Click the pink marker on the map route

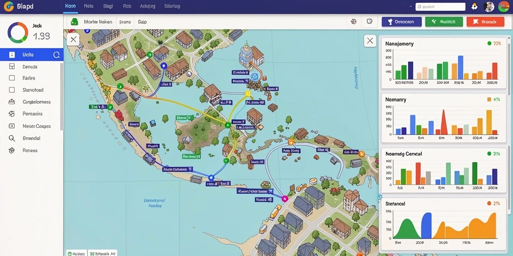[x=285, y=198]
